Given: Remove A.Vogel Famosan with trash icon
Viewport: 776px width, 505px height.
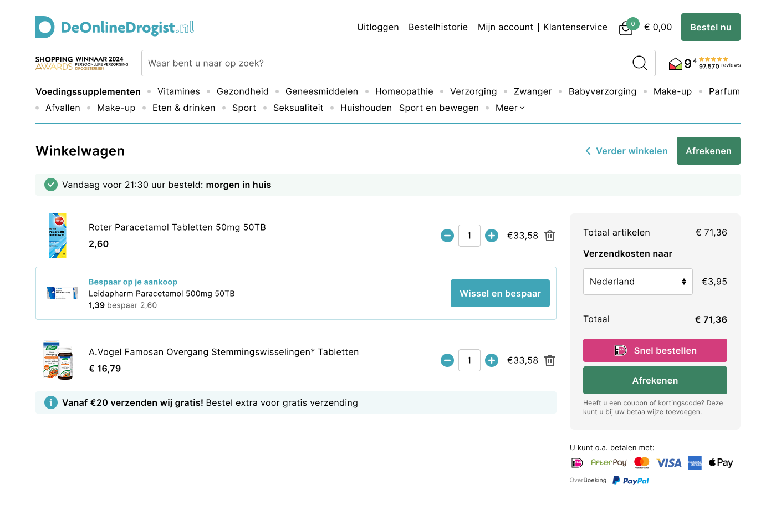Looking at the screenshot, I should point(550,360).
